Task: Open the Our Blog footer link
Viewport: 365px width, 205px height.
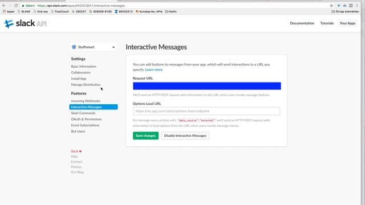Action: pyautogui.click(x=77, y=172)
